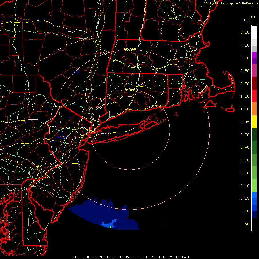Click the small green pixel in precipitation area
The image size is (259, 259).
click(x=111, y=227)
